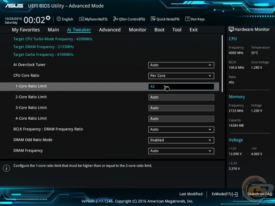Select the 1-Core Ratio Limit label
Image resolution: width=275 pixels, height=206 pixels.
pyautogui.click(x=31, y=86)
